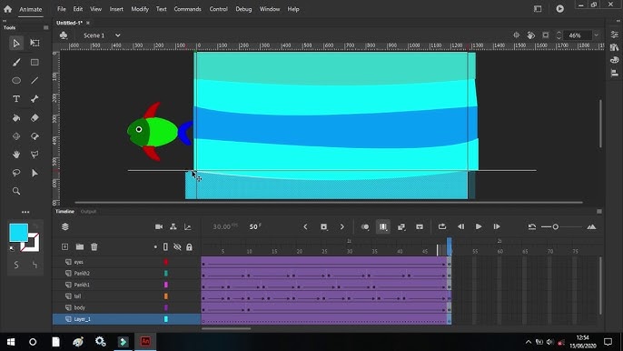Select the Eraser tool
623x351 pixels.
(35, 118)
